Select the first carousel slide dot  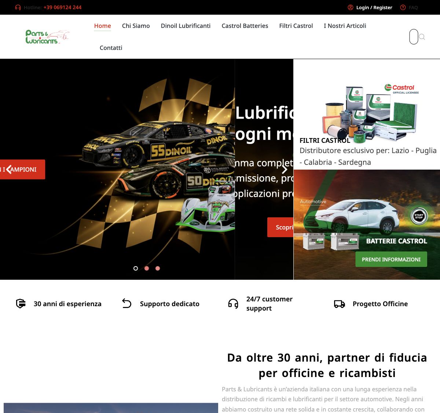(136, 268)
